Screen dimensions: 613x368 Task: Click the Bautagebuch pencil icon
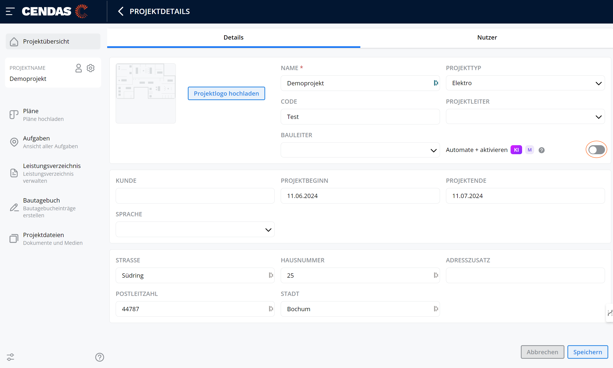pyautogui.click(x=14, y=208)
